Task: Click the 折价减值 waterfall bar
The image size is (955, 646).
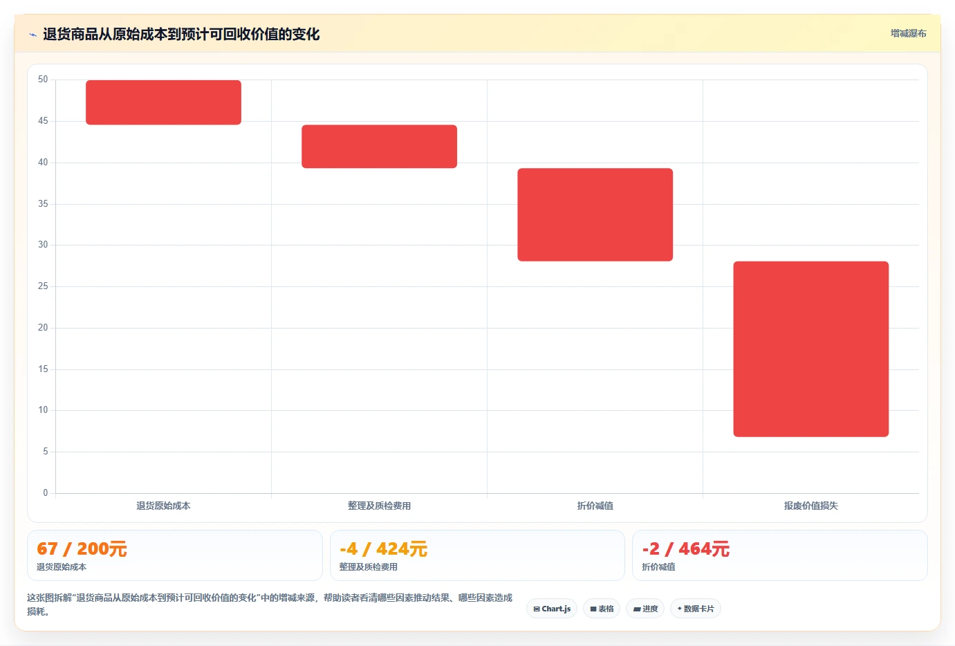Action: click(595, 214)
